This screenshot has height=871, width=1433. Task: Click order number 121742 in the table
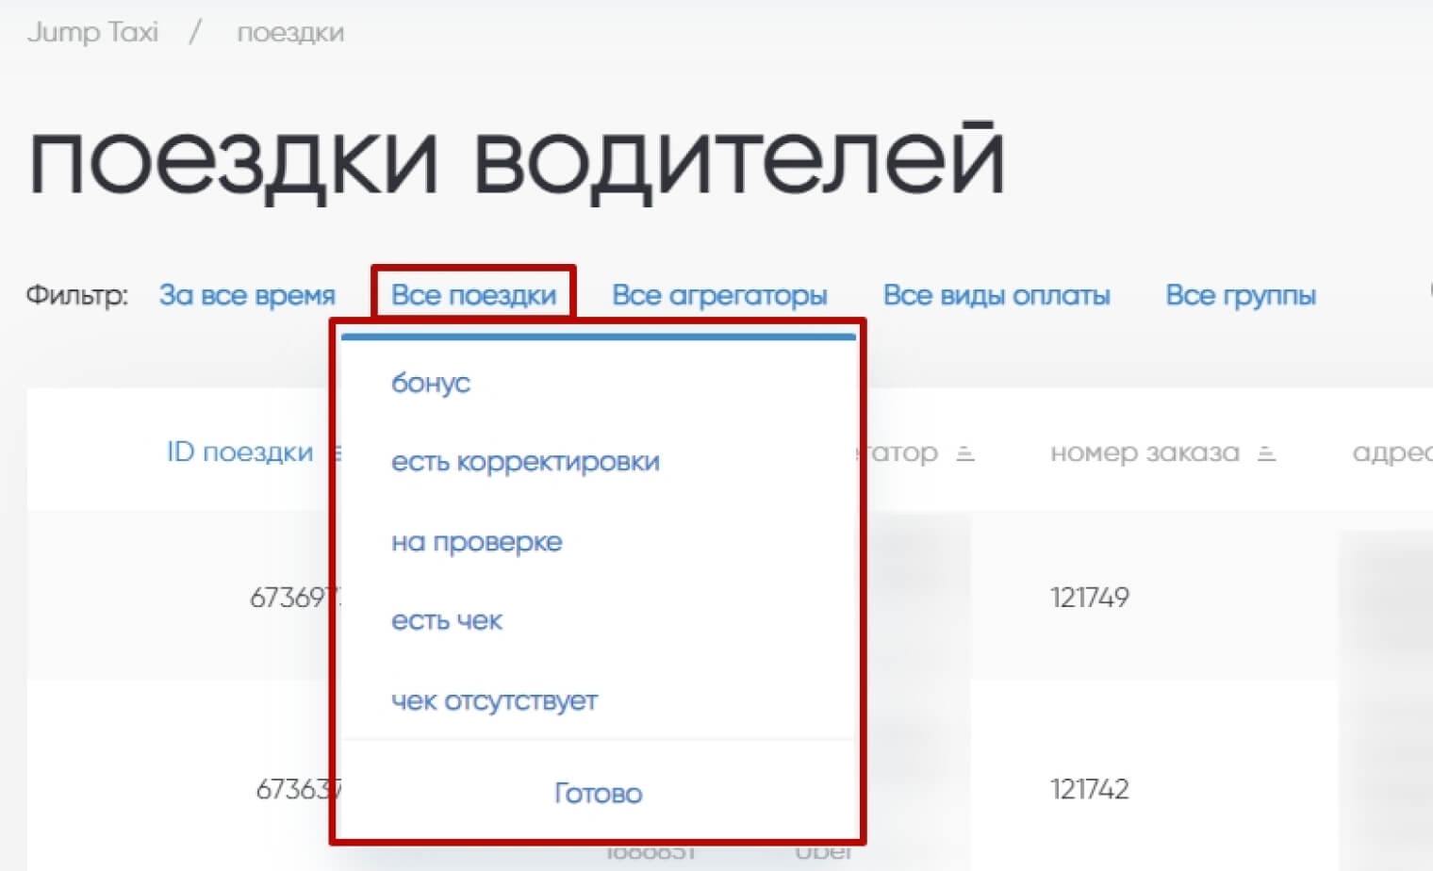click(1089, 789)
